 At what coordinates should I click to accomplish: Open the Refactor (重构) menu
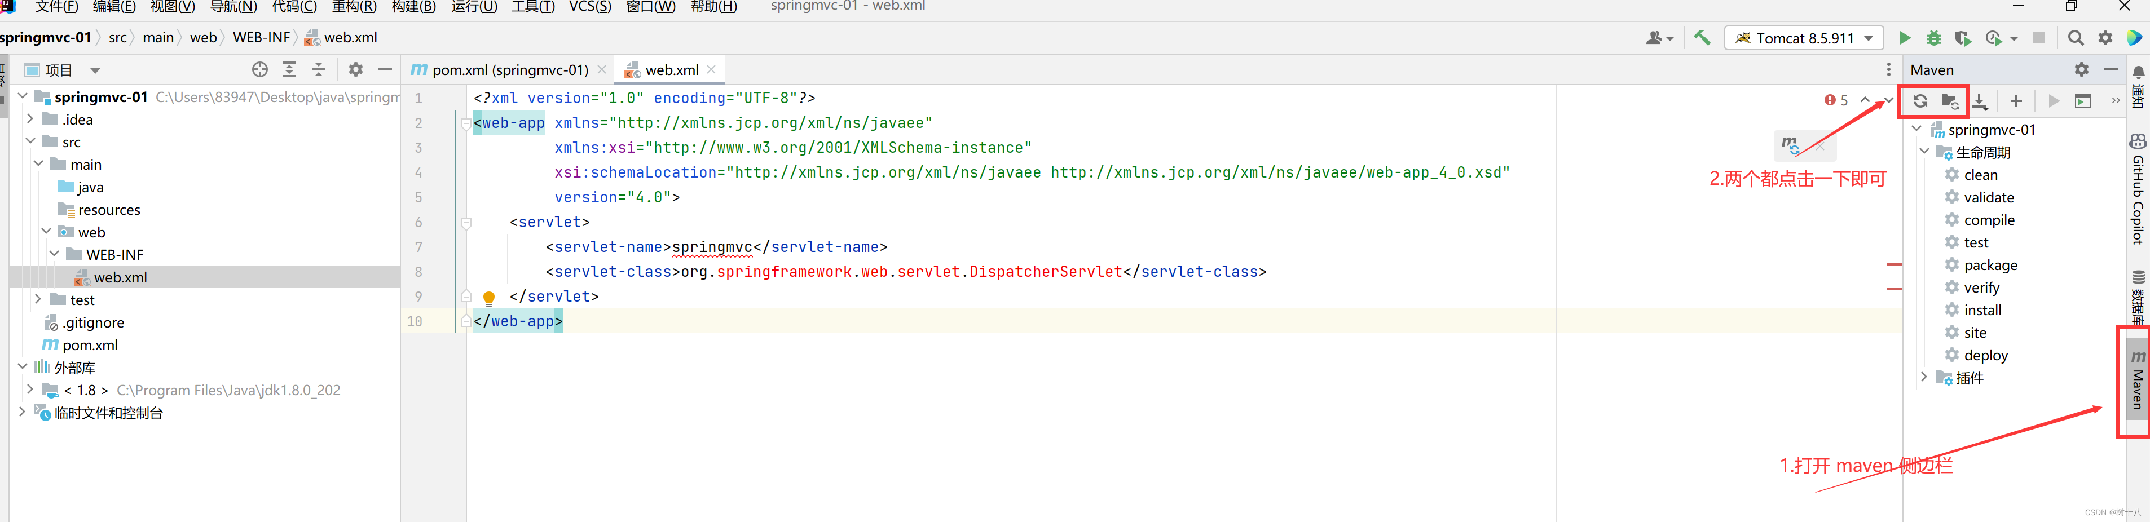tap(354, 7)
